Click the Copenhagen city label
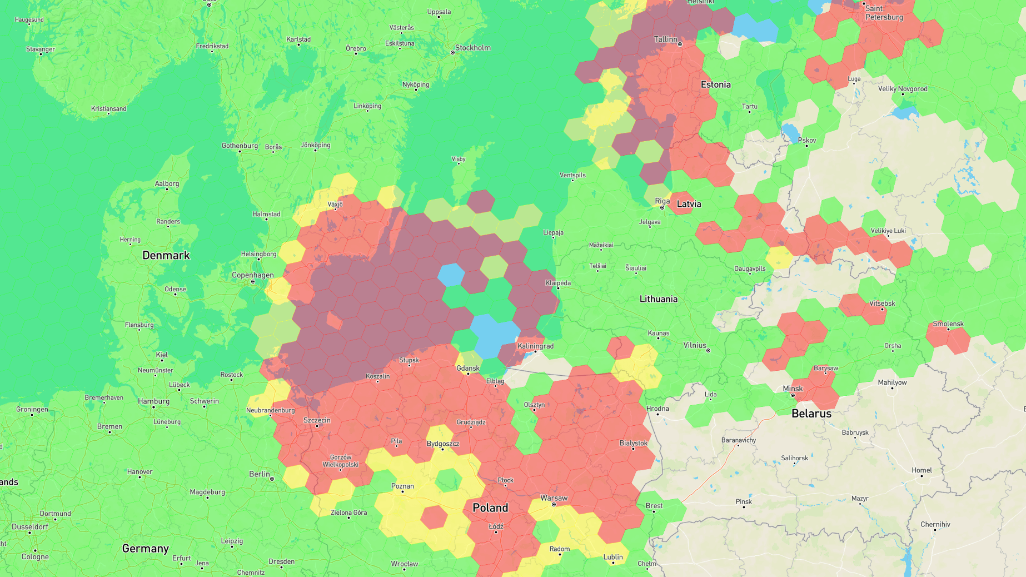This screenshot has width=1026, height=577. tap(253, 275)
